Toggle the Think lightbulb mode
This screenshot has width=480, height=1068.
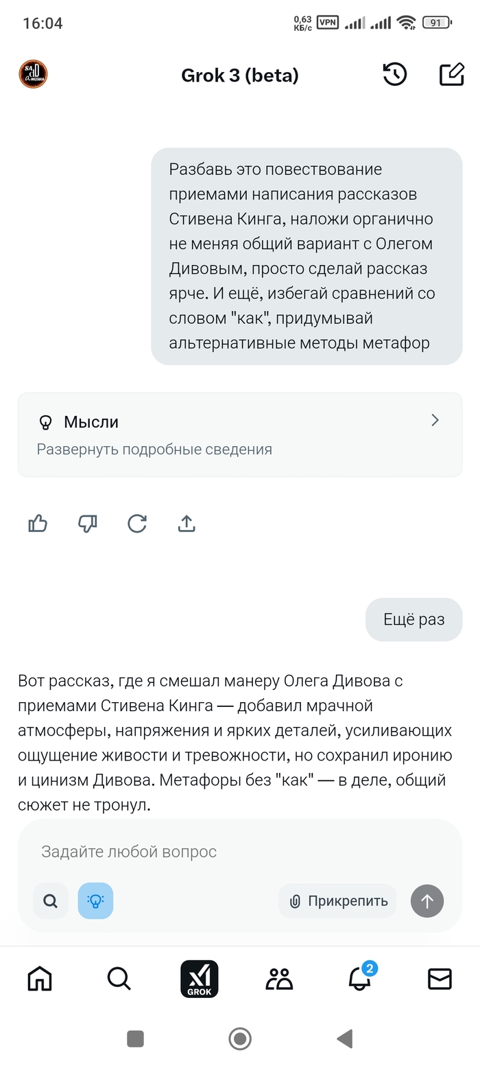[x=95, y=901]
